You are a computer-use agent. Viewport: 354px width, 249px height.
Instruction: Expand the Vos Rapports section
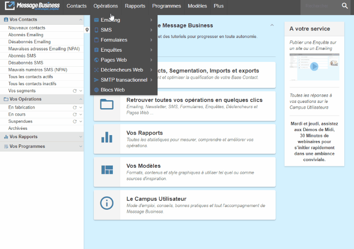point(81,137)
